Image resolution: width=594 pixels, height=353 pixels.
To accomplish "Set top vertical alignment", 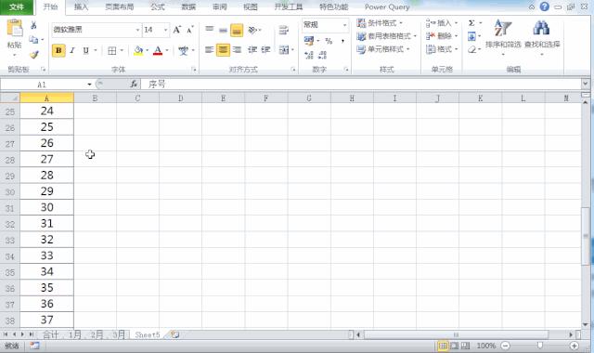I will [x=209, y=30].
